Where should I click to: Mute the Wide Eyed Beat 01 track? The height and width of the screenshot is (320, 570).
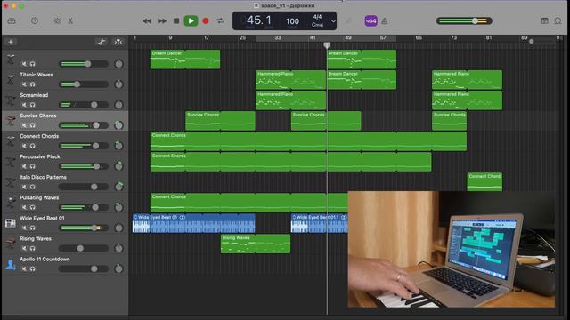(24, 228)
